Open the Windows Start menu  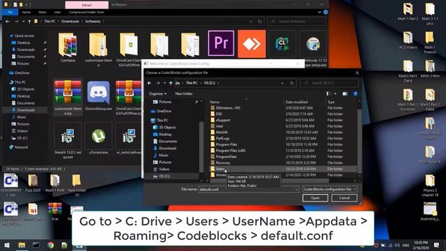pyautogui.click(x=7, y=245)
